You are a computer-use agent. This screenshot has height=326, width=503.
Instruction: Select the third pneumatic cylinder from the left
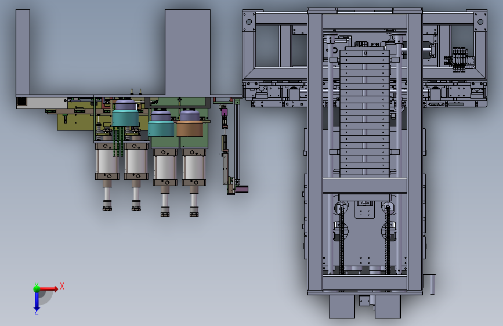point(165,168)
